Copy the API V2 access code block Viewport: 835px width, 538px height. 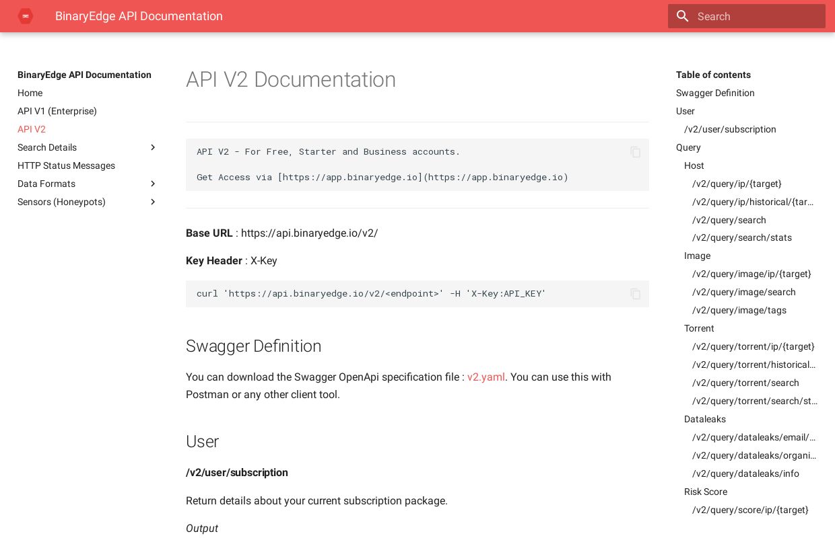coord(636,152)
